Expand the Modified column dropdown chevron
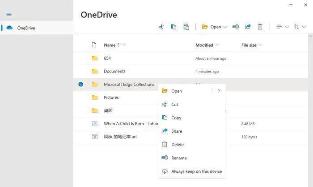313x187 pixels. 217,45
